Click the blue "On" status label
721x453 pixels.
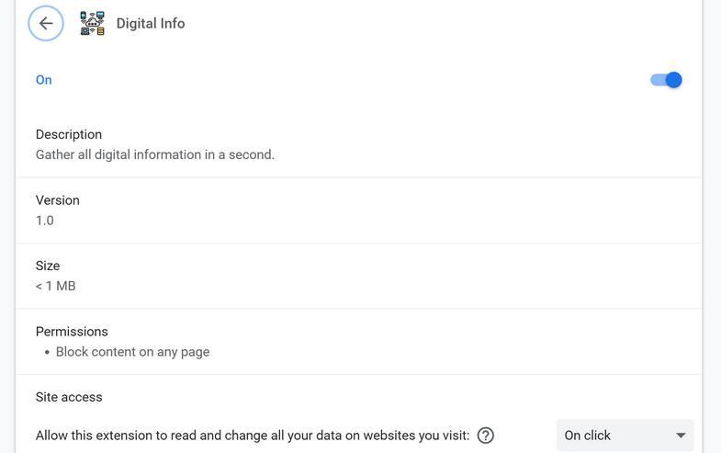click(x=44, y=80)
